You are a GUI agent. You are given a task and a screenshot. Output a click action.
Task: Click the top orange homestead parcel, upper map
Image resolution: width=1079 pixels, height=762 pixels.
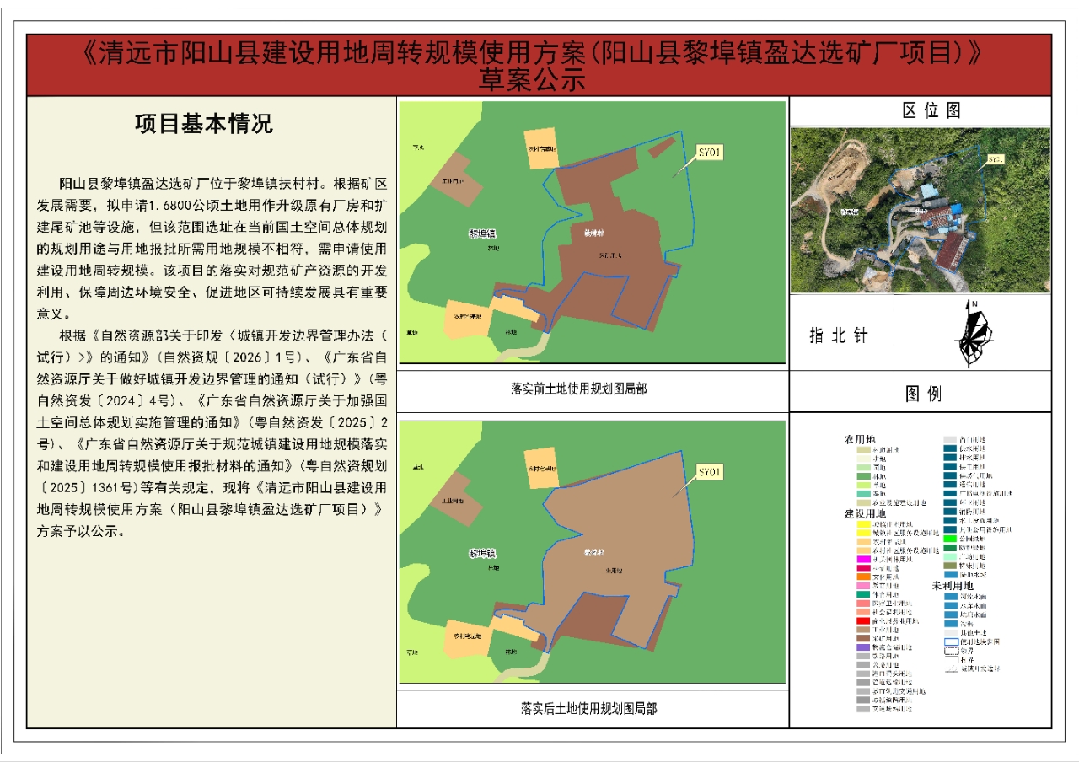tap(541, 148)
